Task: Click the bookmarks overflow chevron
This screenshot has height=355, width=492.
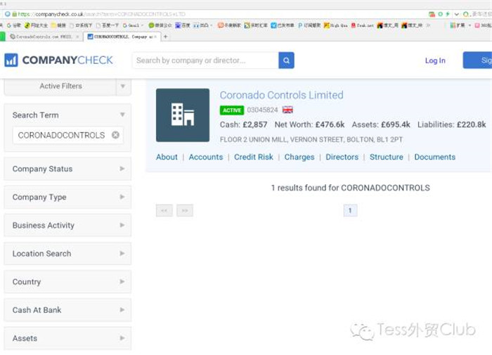Action: coord(427,25)
